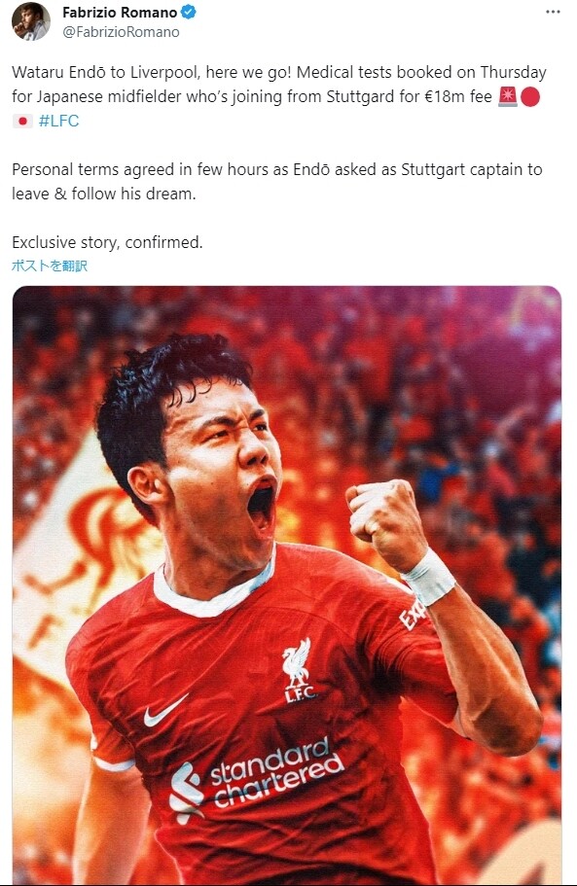Select the 'Personal terms agreed' paragraph
The image size is (577, 886).
click(277, 181)
